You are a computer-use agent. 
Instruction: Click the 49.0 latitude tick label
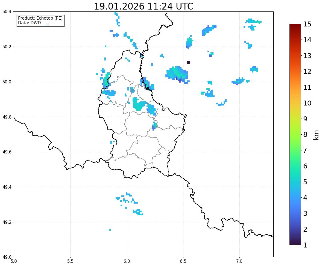click(x=7, y=257)
